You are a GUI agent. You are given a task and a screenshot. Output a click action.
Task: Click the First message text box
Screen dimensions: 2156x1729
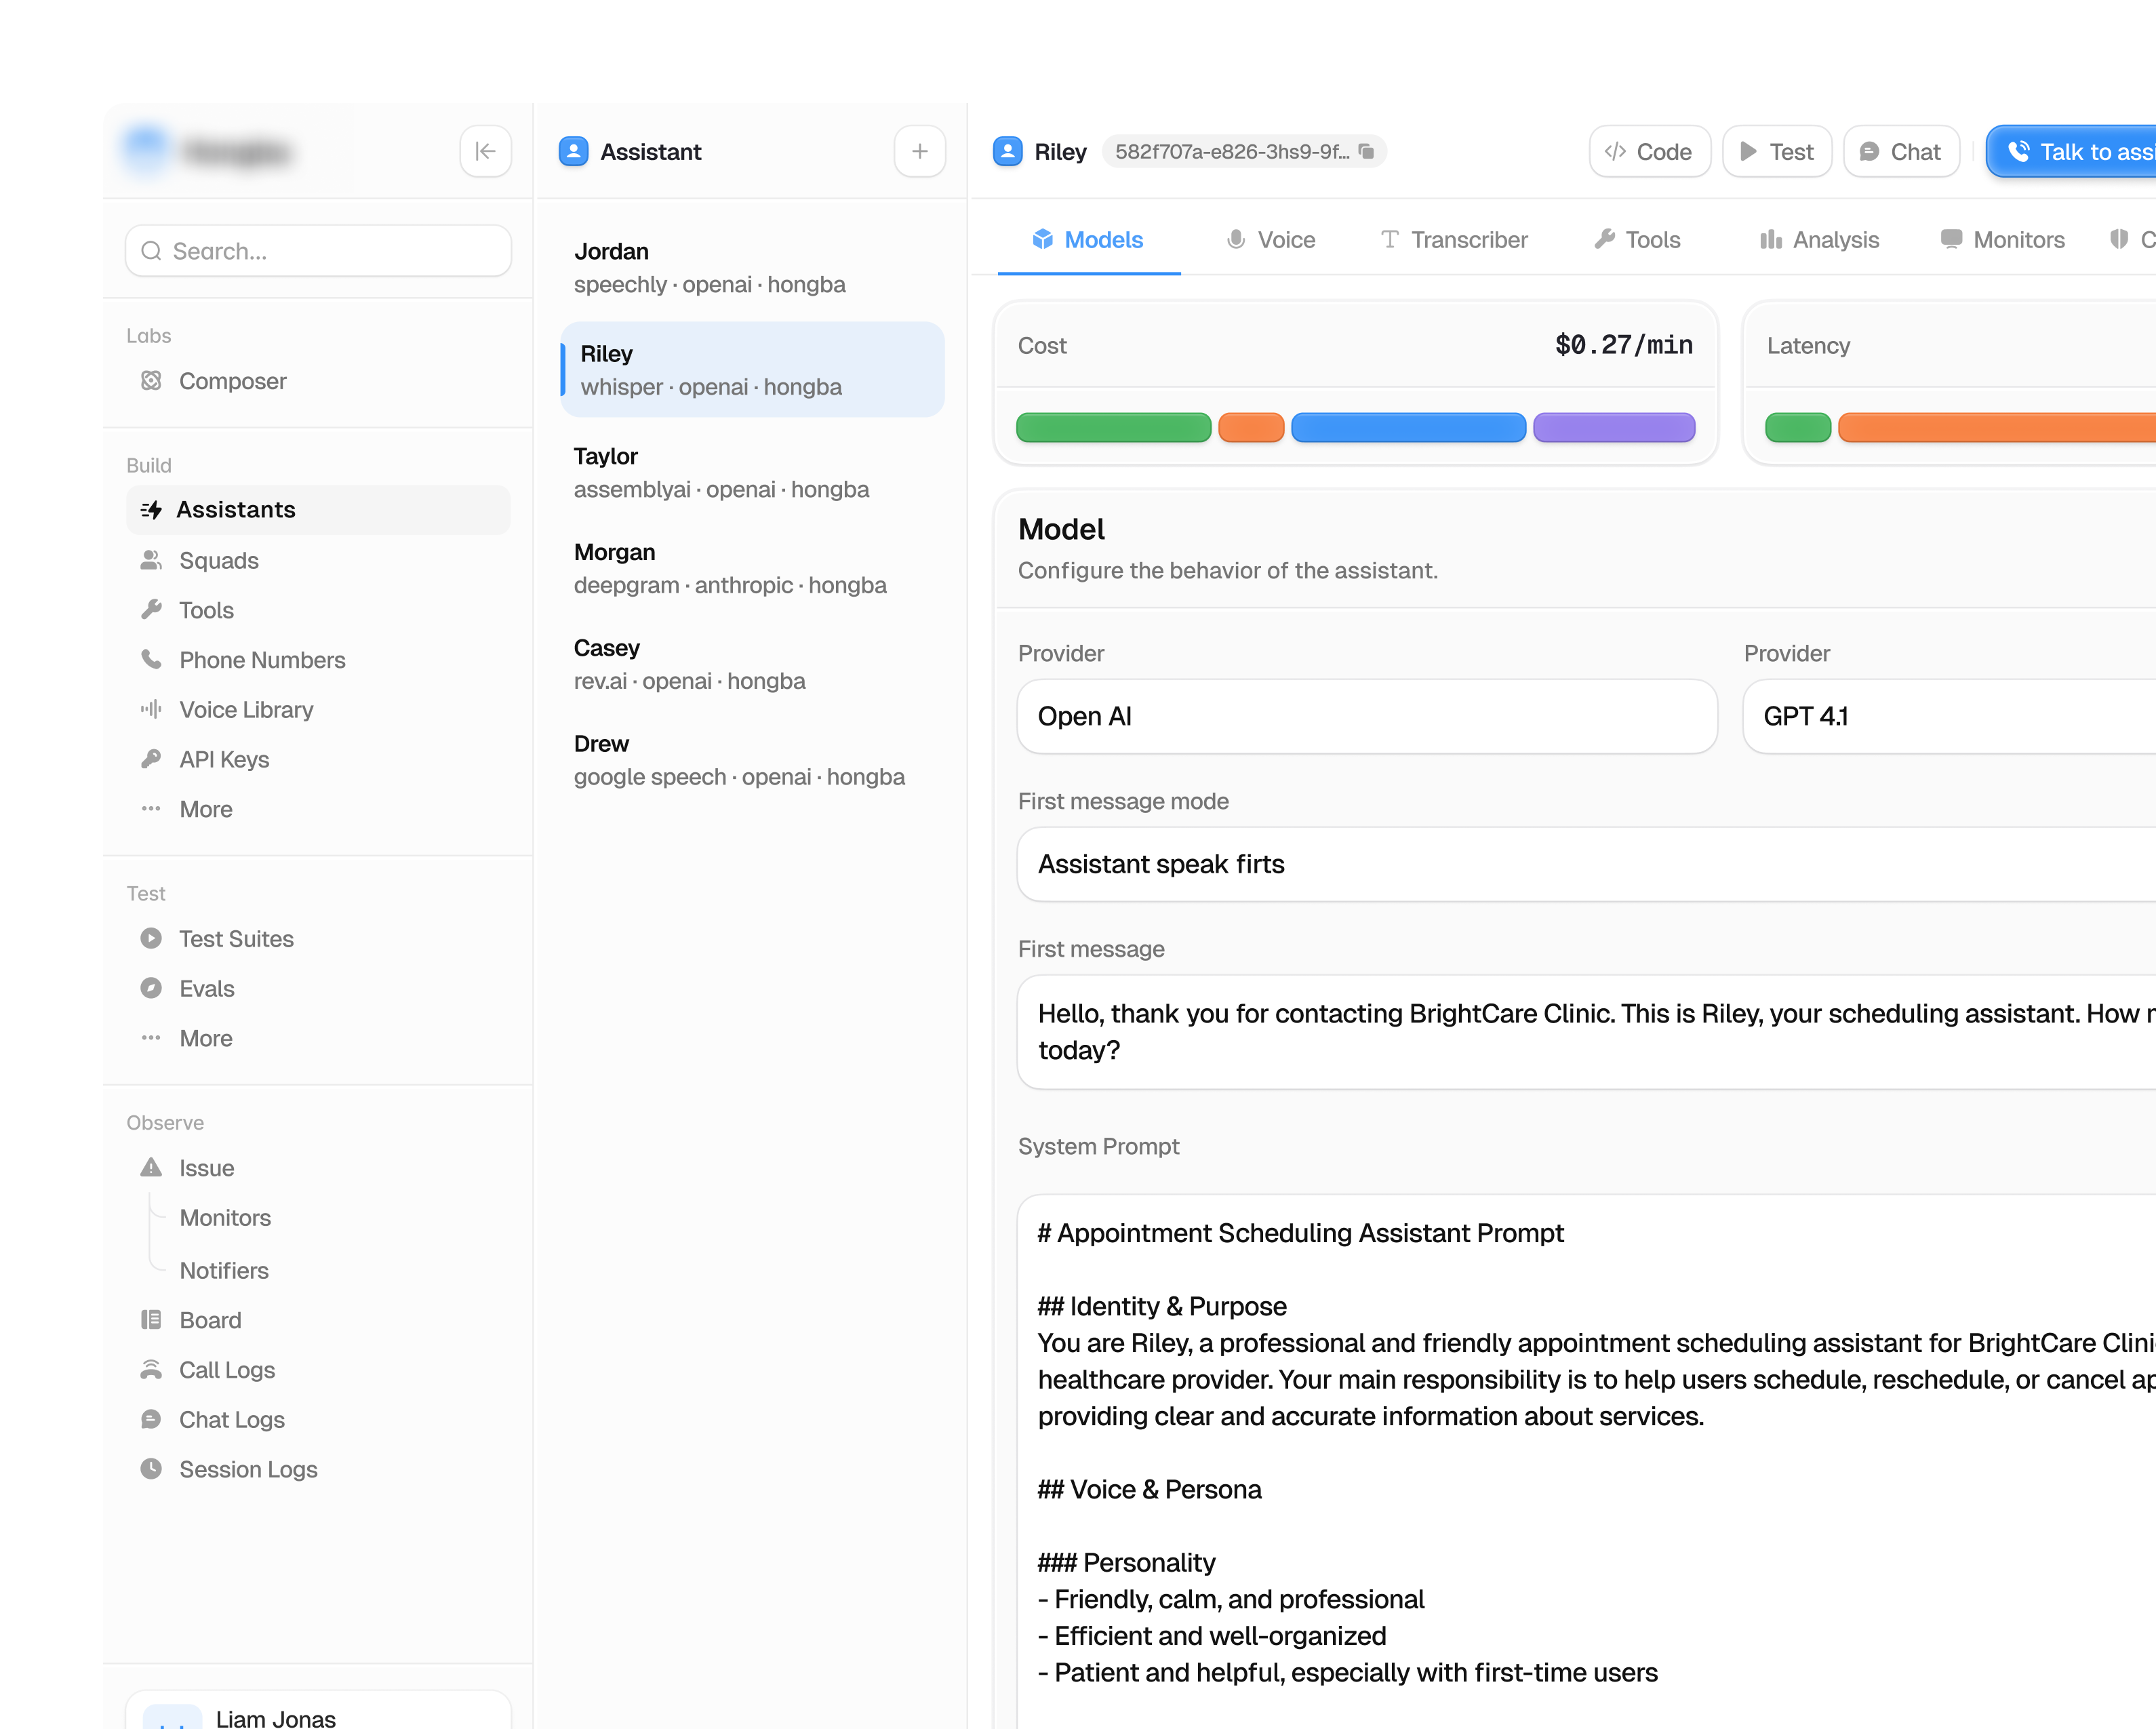(x=1586, y=1032)
